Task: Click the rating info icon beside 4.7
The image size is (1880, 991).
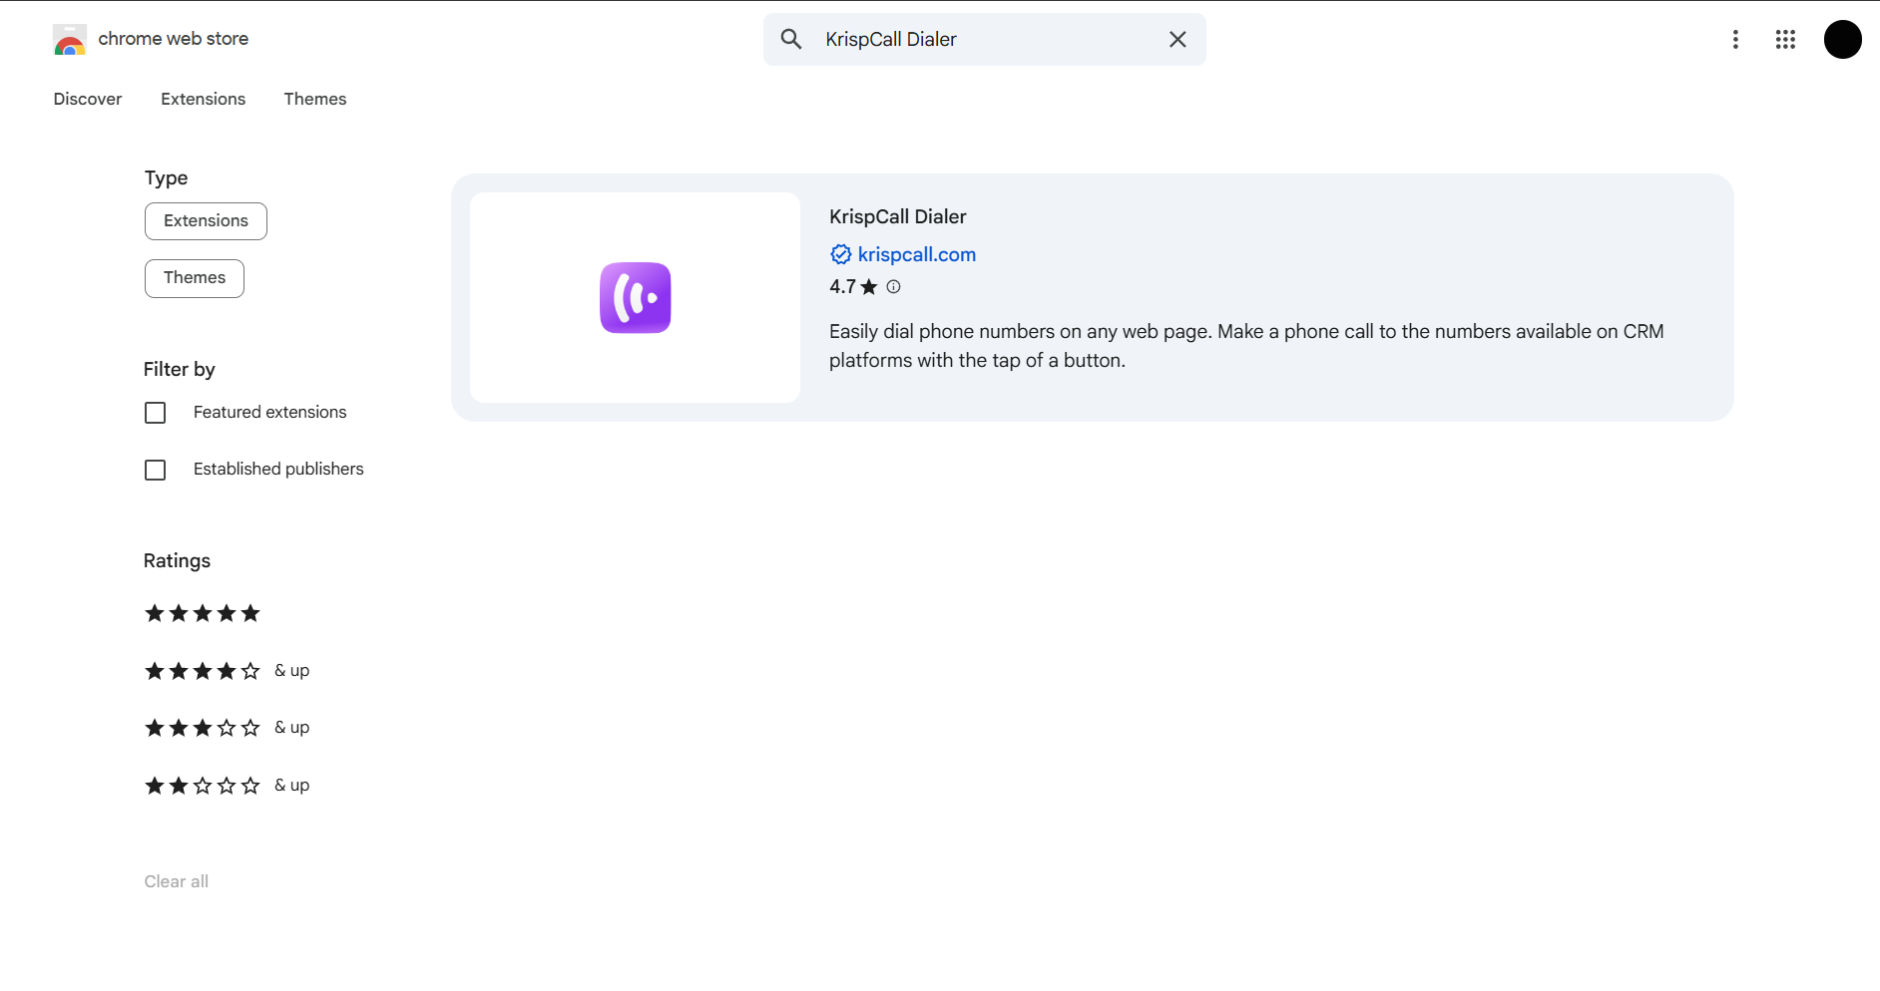Action: 894,286
